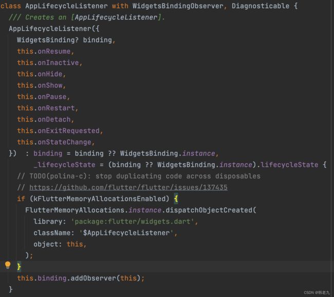Click the 'this.onHide' parameter
The image size is (334, 297).
pyautogui.click(x=41, y=74)
